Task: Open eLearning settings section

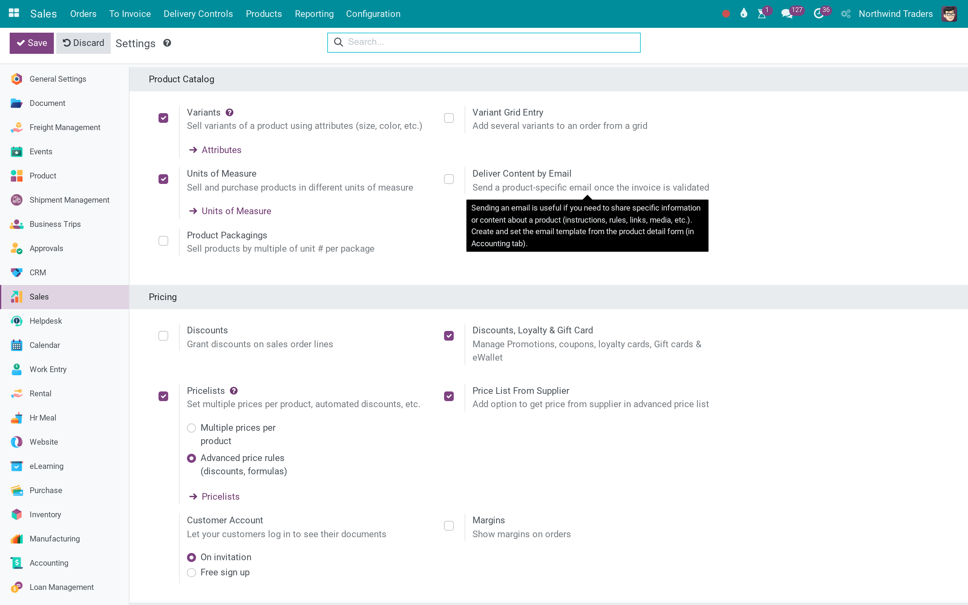Action: click(x=64, y=466)
